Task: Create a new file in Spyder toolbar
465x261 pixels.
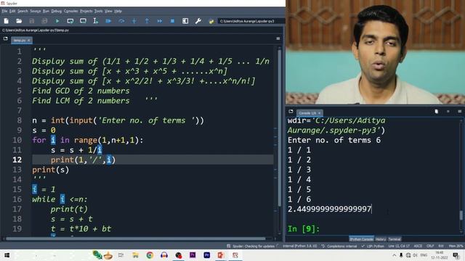Action: tap(7, 21)
